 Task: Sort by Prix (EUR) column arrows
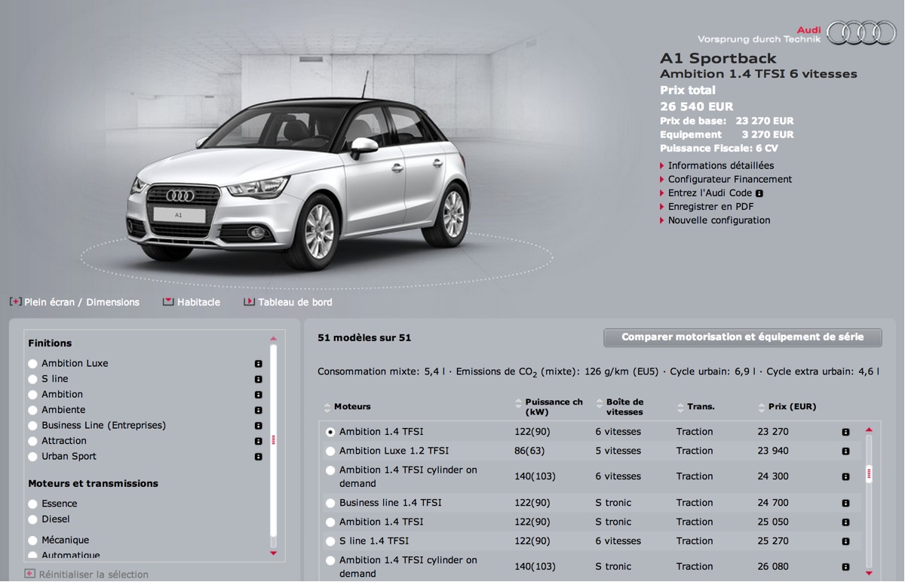(x=762, y=408)
